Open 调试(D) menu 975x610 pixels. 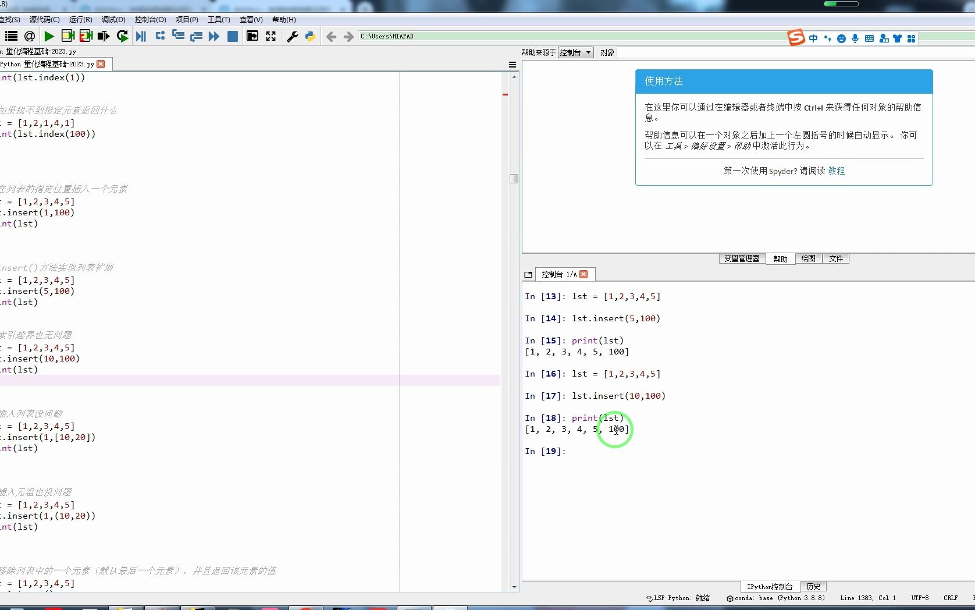(x=113, y=19)
